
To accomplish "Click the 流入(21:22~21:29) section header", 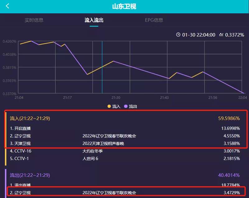I will click(x=30, y=118).
